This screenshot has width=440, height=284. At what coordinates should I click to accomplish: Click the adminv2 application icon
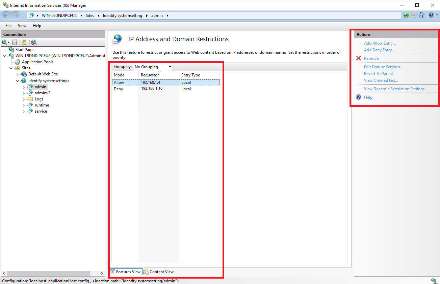tap(31, 93)
